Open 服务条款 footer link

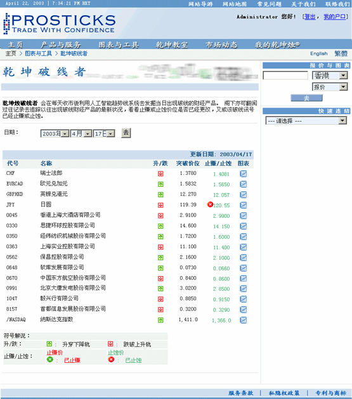pyautogui.click(x=240, y=393)
